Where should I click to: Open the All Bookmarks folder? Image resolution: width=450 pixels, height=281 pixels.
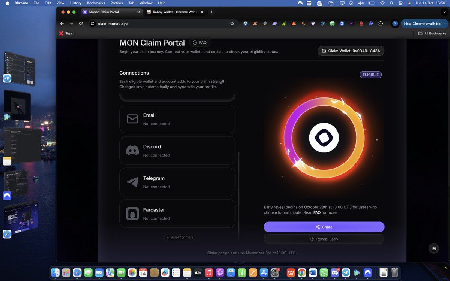coord(432,33)
